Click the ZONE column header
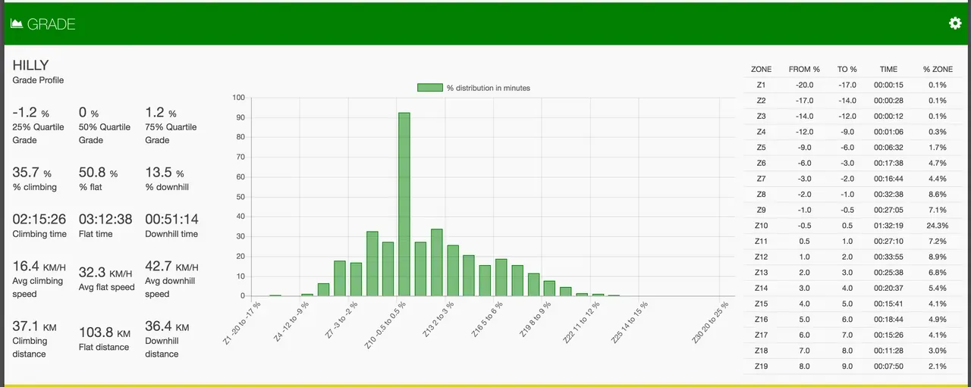Screen dimensions: 971x387 tap(761, 69)
